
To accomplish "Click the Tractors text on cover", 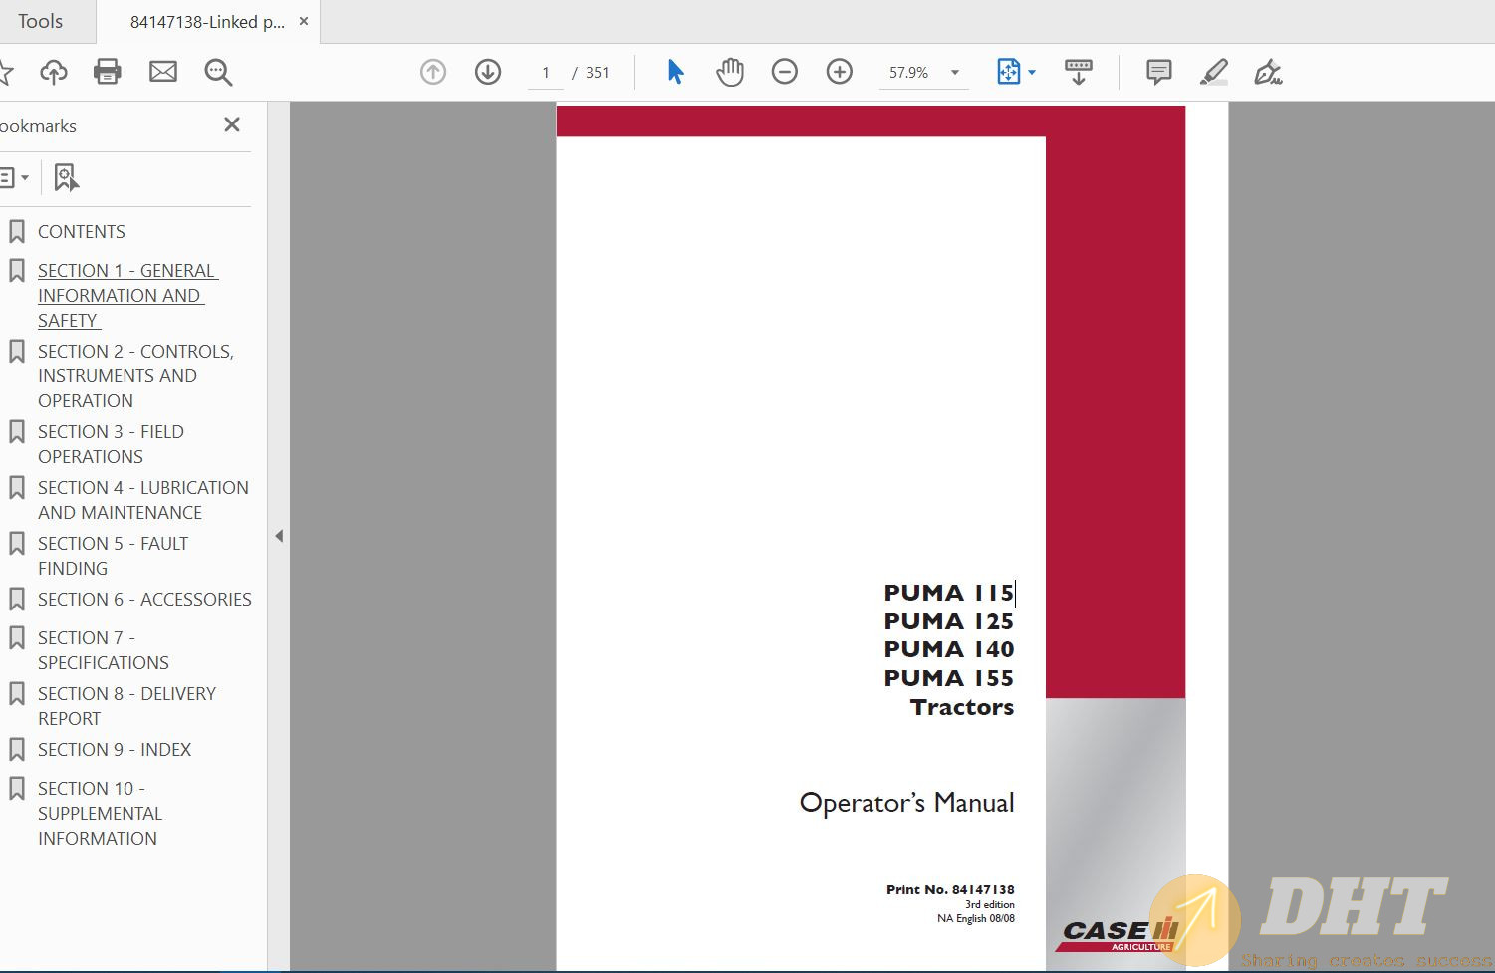I will 961,708.
